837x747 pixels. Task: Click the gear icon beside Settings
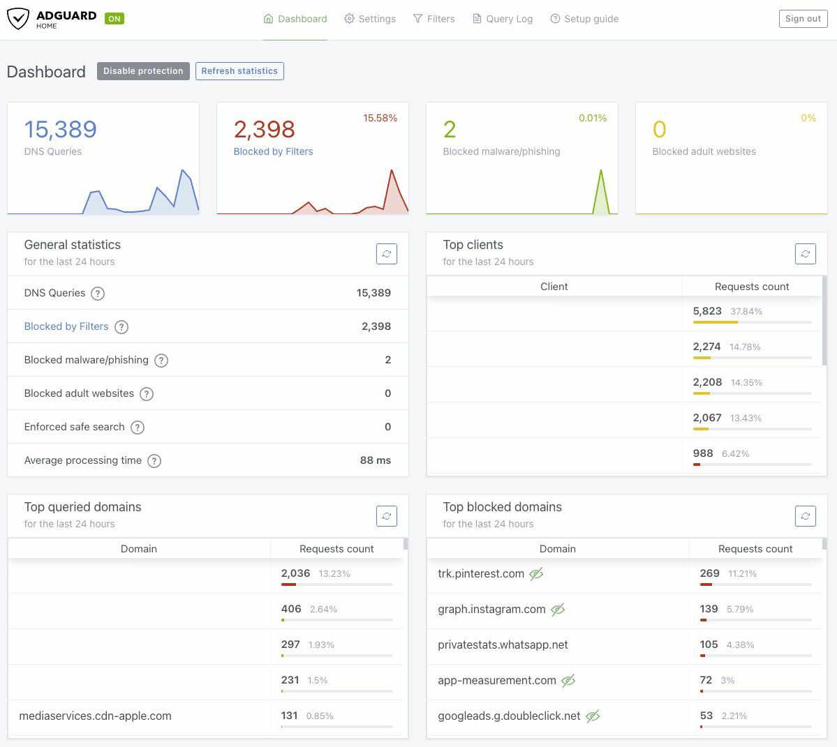(x=349, y=19)
